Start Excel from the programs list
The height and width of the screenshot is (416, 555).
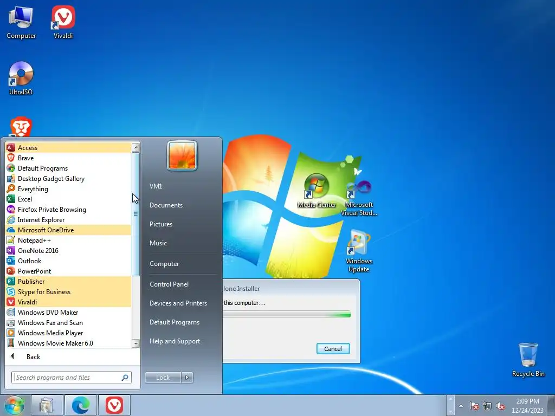tap(68, 199)
